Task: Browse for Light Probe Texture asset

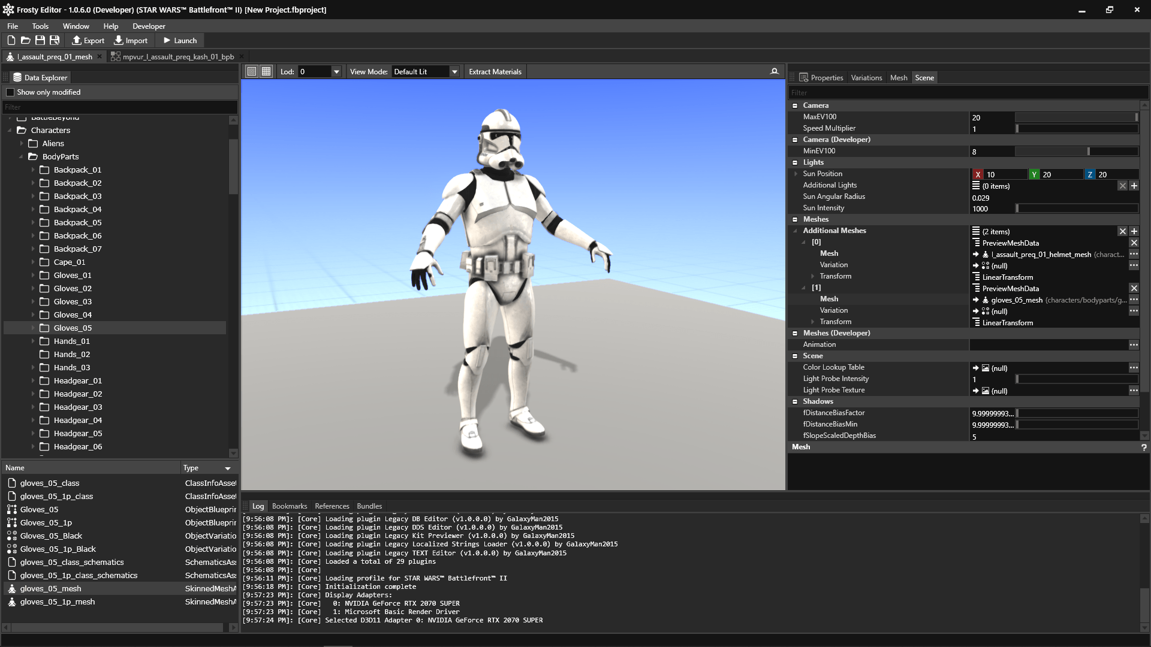Action: point(1134,391)
